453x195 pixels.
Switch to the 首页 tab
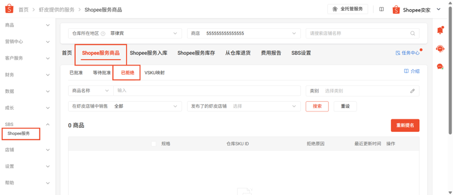[x=67, y=53]
